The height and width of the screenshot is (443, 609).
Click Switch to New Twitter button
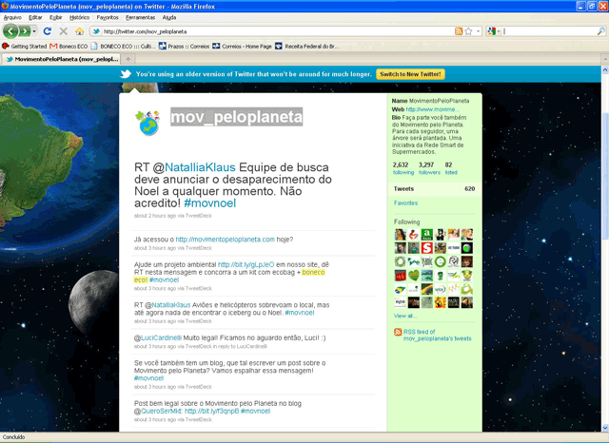click(x=410, y=74)
